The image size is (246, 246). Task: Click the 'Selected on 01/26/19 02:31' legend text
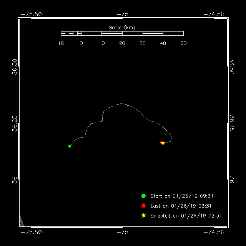186,216
